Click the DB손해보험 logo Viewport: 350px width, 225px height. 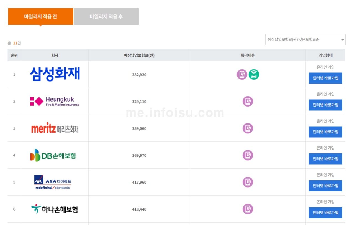(53, 155)
